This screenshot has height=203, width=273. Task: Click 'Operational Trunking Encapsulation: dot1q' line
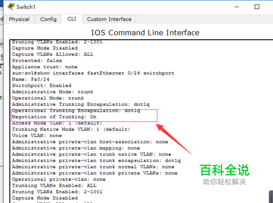(76, 110)
